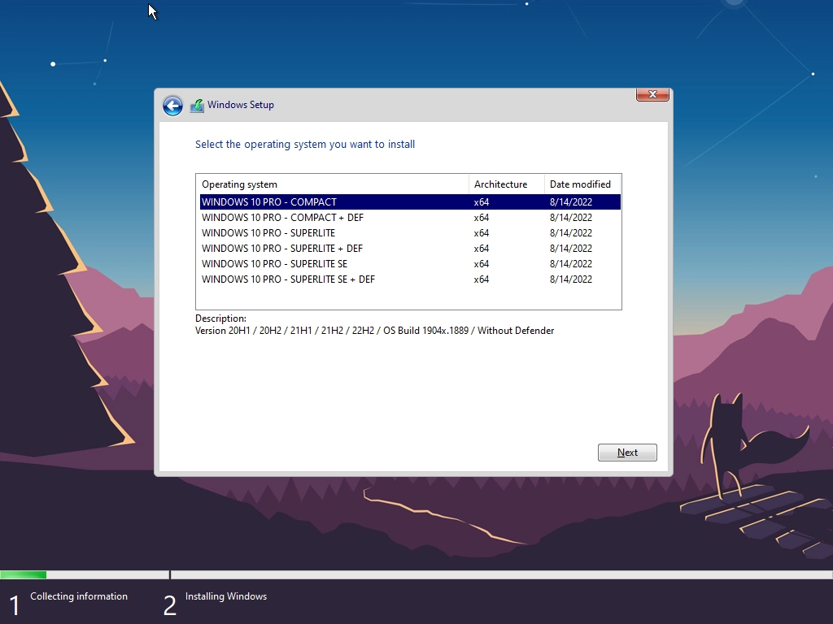Click the 8/14/2022 date of SUPERLITE row

pos(570,233)
